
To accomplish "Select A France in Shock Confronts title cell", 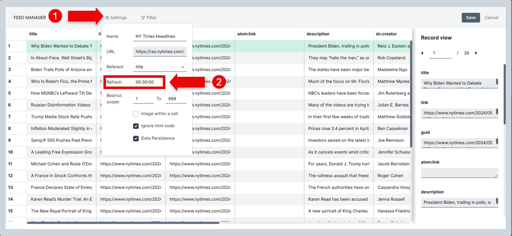I will click(61, 175).
